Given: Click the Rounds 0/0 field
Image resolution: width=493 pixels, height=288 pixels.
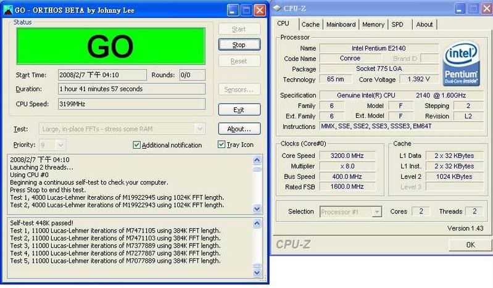Looking at the screenshot, I should [192, 75].
